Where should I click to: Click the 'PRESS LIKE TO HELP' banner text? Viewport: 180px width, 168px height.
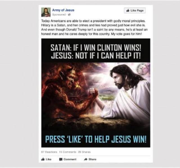96,139
